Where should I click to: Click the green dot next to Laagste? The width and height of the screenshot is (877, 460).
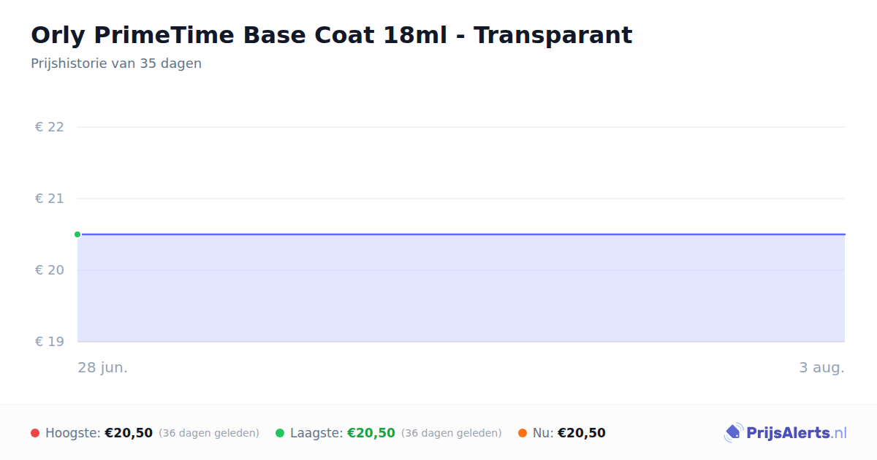[280, 433]
